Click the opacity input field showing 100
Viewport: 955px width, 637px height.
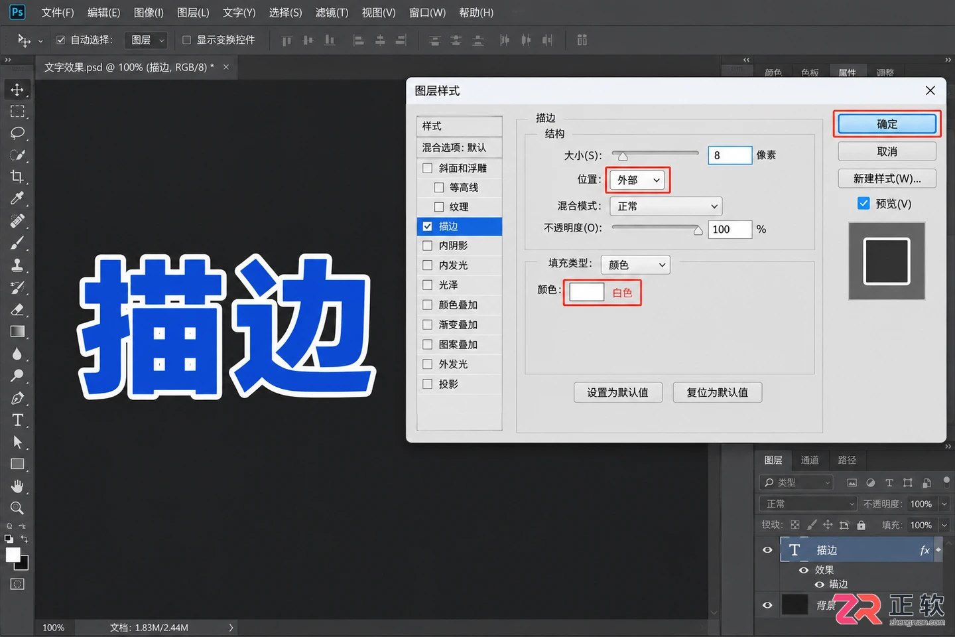click(x=730, y=229)
